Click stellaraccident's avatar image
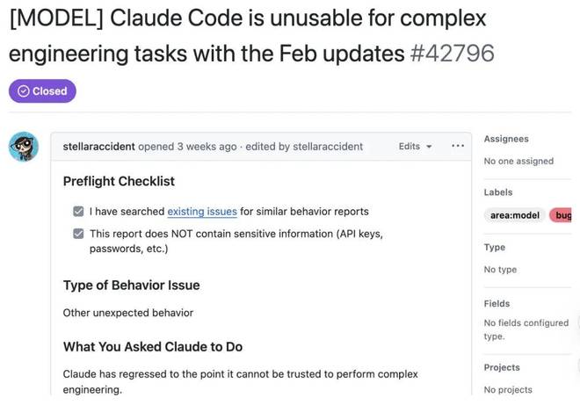580x405 pixels. [x=24, y=147]
